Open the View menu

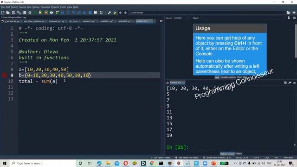(69, 7)
